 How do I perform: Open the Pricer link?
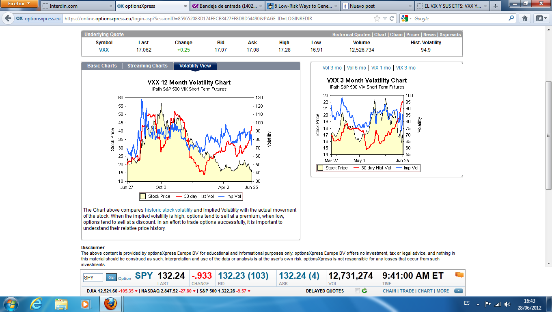413,35
